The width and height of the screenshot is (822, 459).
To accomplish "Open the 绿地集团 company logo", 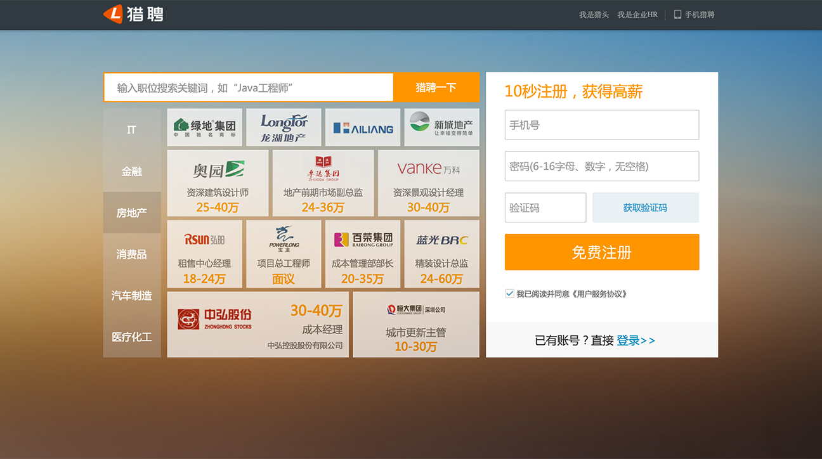I will [205, 127].
